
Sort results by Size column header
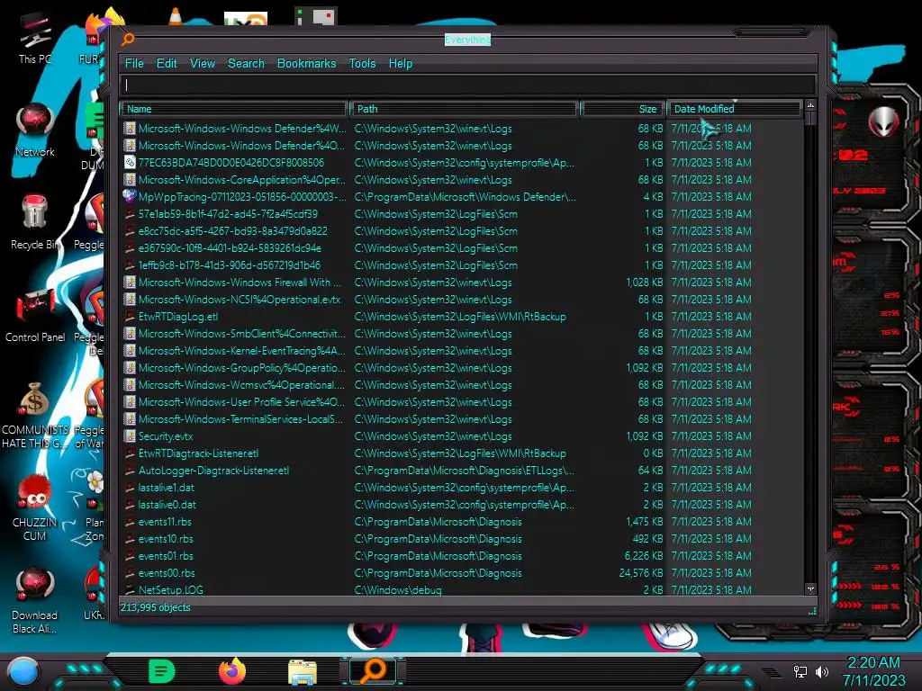(x=622, y=109)
